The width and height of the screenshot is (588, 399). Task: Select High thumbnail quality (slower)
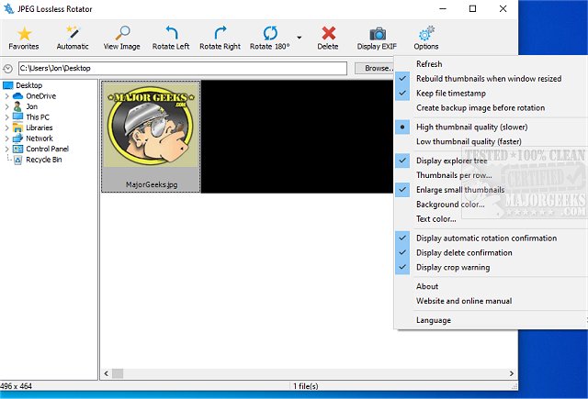coord(492,127)
